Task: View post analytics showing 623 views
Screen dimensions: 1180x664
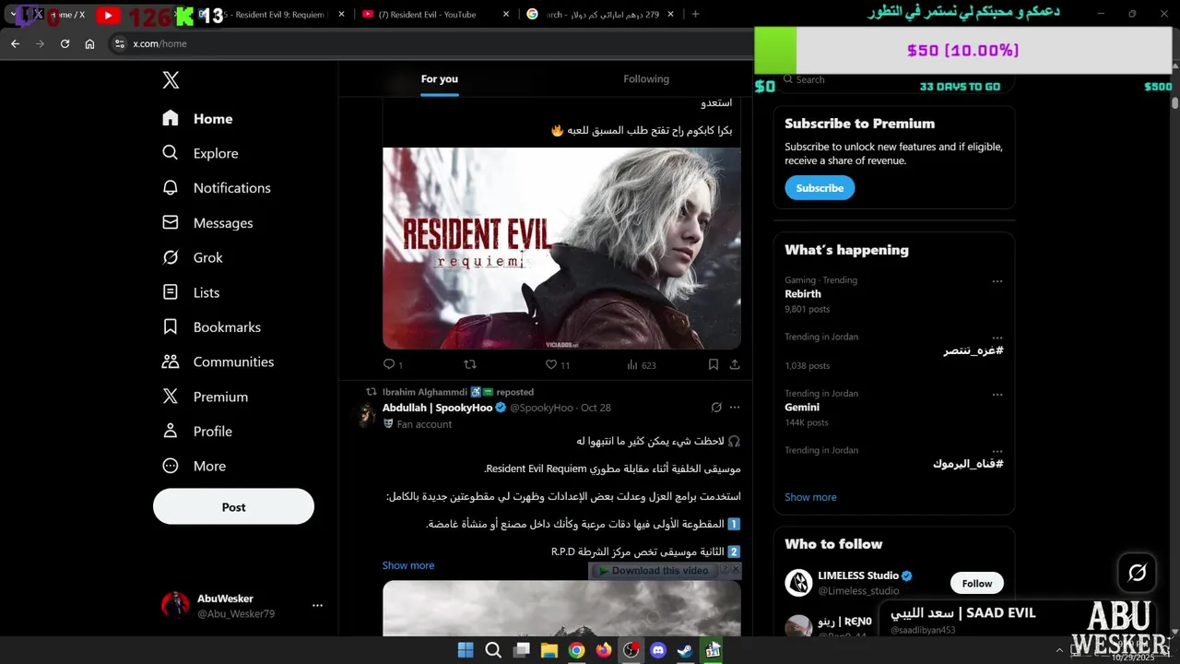Action: coord(641,365)
